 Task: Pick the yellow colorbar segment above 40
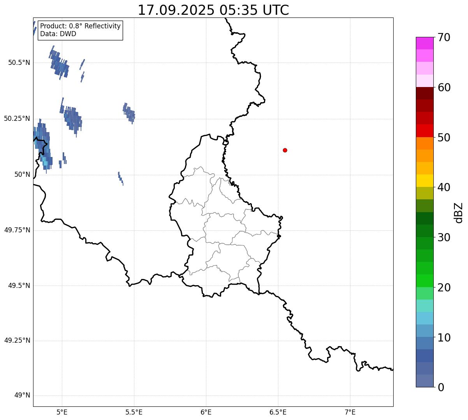(424, 181)
